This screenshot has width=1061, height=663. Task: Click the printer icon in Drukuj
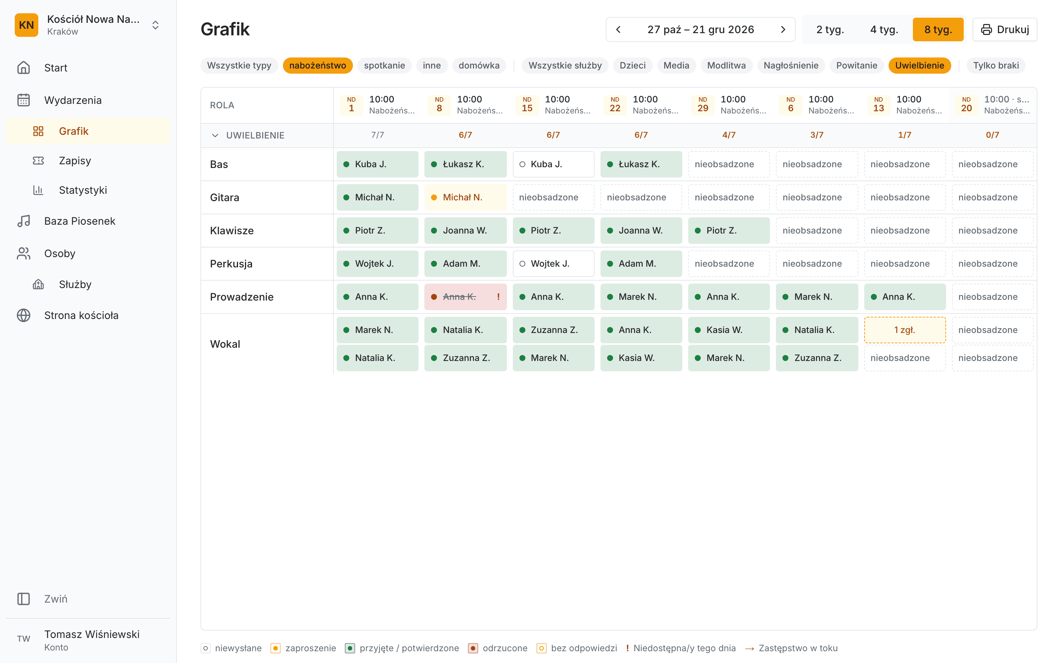(987, 29)
